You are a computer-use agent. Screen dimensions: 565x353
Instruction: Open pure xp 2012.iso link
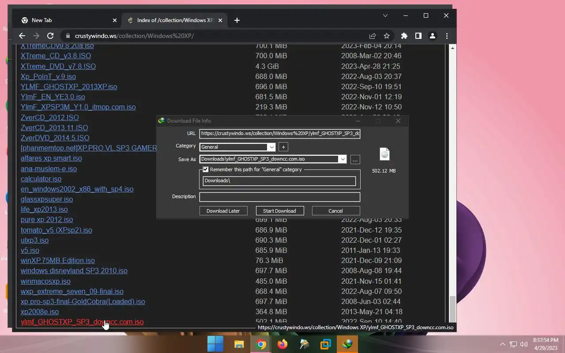coord(47,219)
